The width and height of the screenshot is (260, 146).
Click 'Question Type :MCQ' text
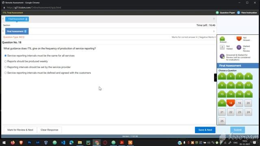pos(14,37)
